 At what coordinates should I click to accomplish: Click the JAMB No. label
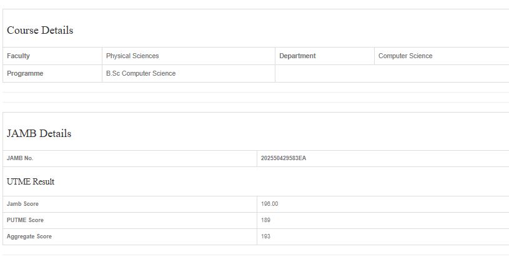pos(20,158)
